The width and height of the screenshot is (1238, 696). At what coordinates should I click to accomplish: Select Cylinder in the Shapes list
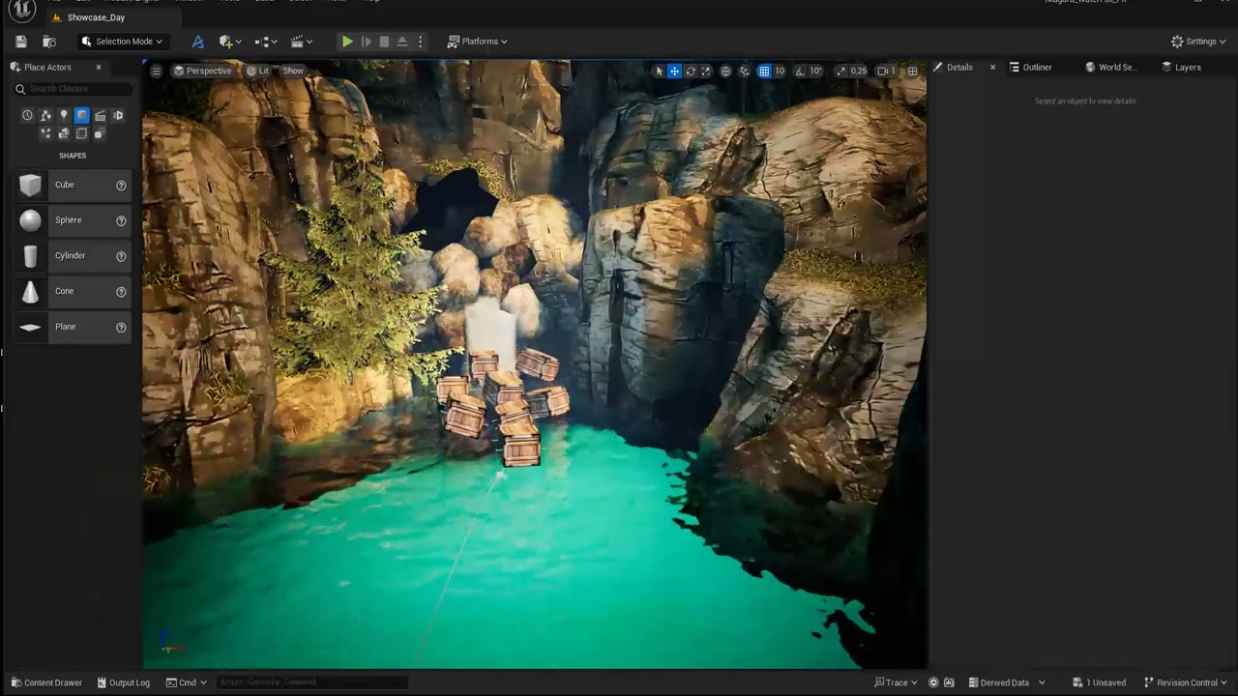pos(72,256)
